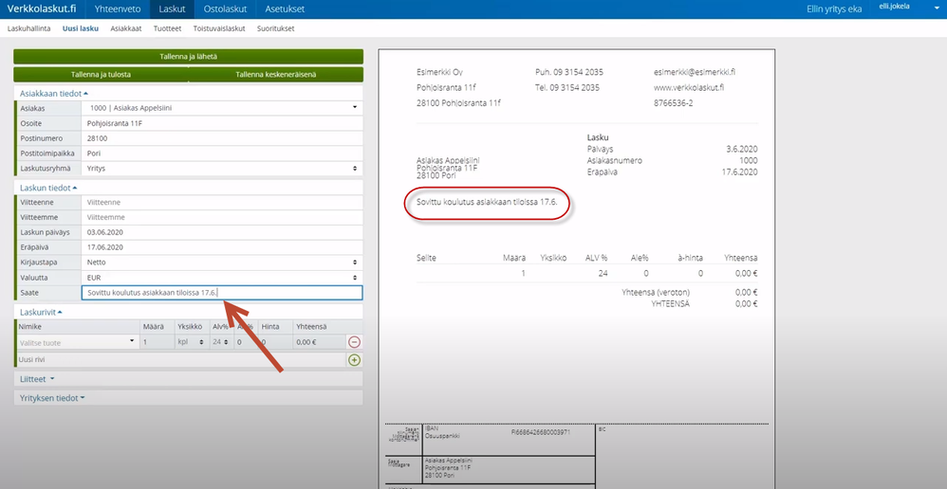Choose unit in Yksikkö kpl dropdown
Image resolution: width=947 pixels, height=489 pixels.
(188, 342)
